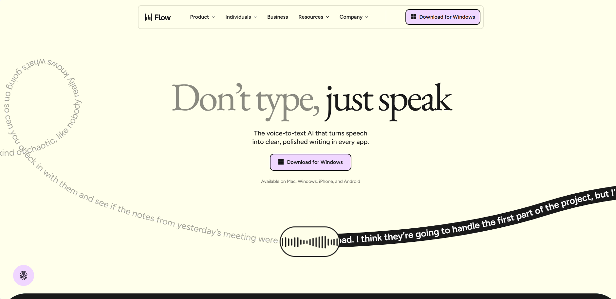Click the 'into clear, polished writing in every app.' line

(310, 142)
